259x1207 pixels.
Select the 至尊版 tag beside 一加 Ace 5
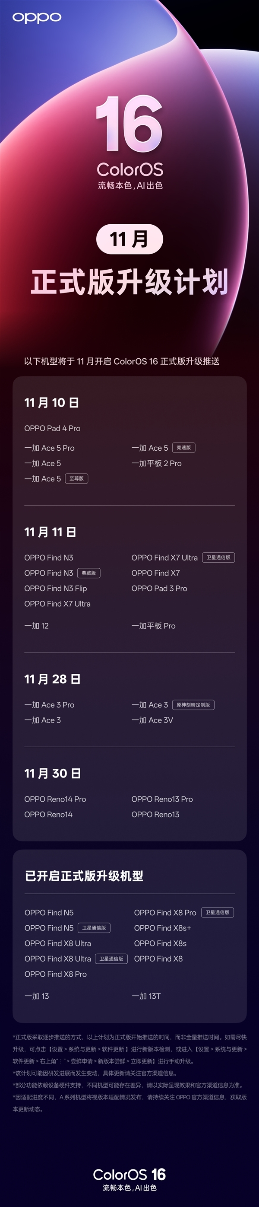76,478
